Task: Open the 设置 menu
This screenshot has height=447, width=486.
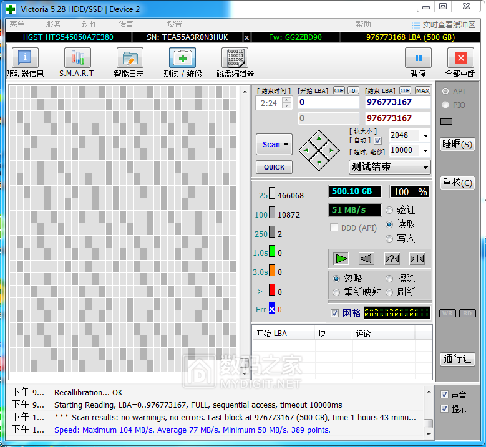Action: 175,24
